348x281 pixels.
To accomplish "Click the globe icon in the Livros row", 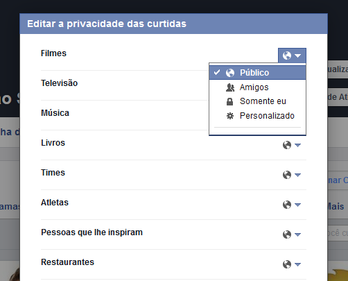I will click(x=287, y=145).
